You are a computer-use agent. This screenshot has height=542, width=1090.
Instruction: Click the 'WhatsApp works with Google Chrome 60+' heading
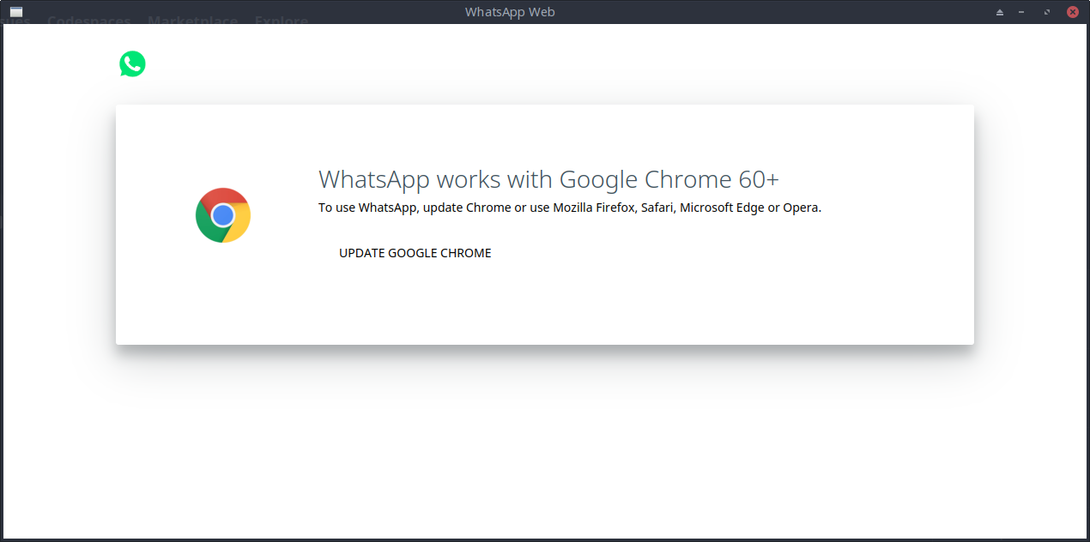tap(548, 179)
